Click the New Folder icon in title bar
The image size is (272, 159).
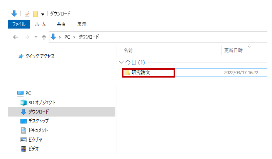tap(35, 14)
